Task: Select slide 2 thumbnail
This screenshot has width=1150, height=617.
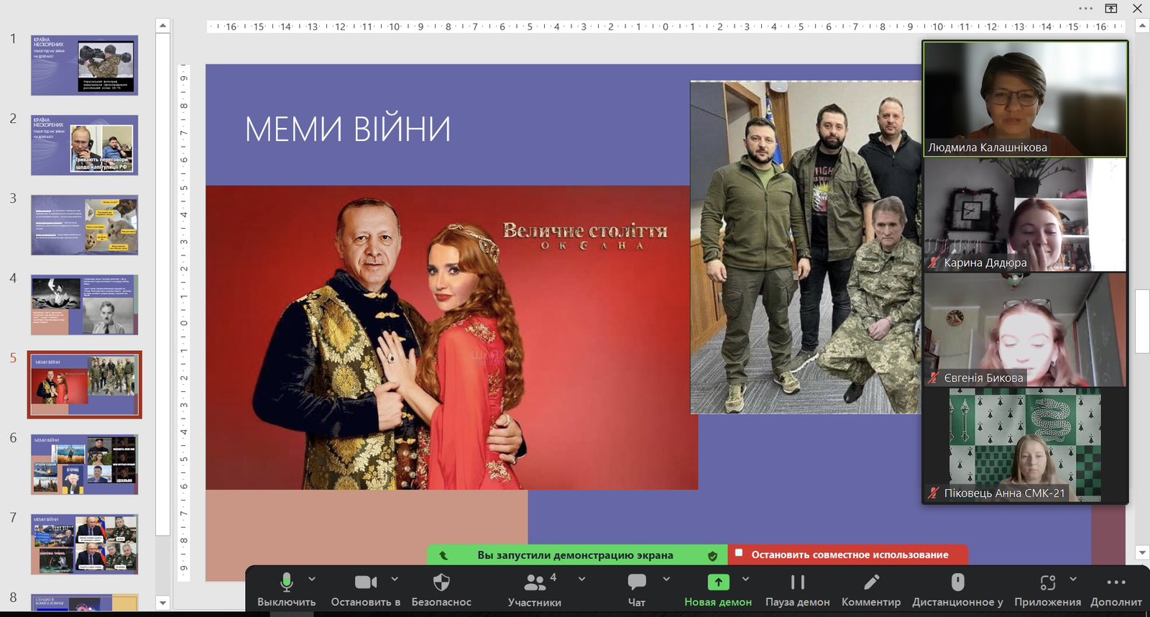Action: [84, 145]
